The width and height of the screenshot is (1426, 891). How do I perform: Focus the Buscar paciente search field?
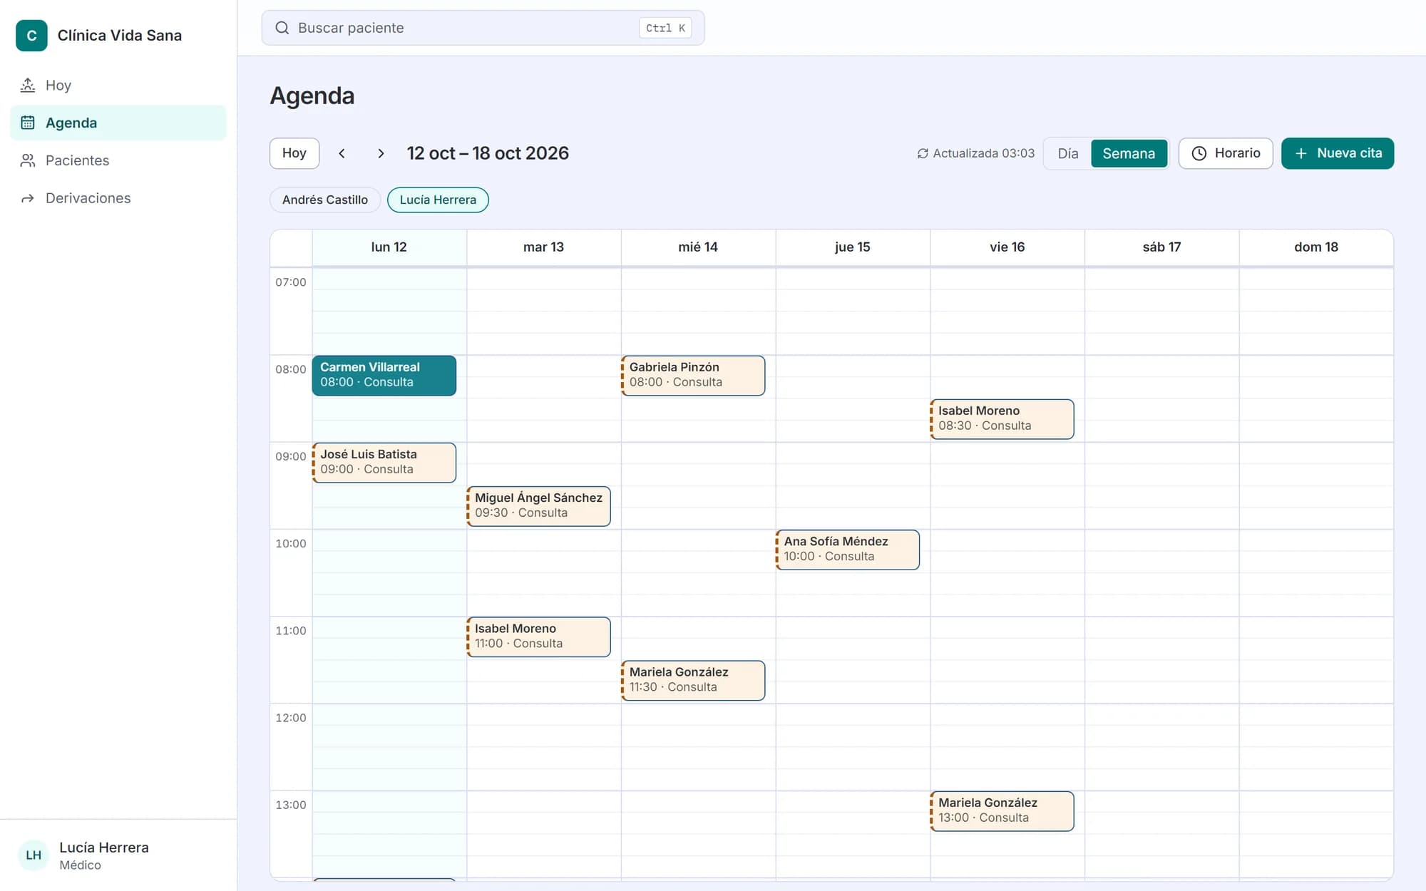click(483, 28)
